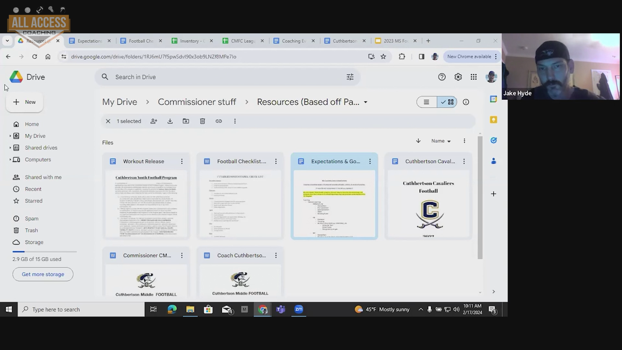Switch to Football Che browser tab

[x=141, y=41]
